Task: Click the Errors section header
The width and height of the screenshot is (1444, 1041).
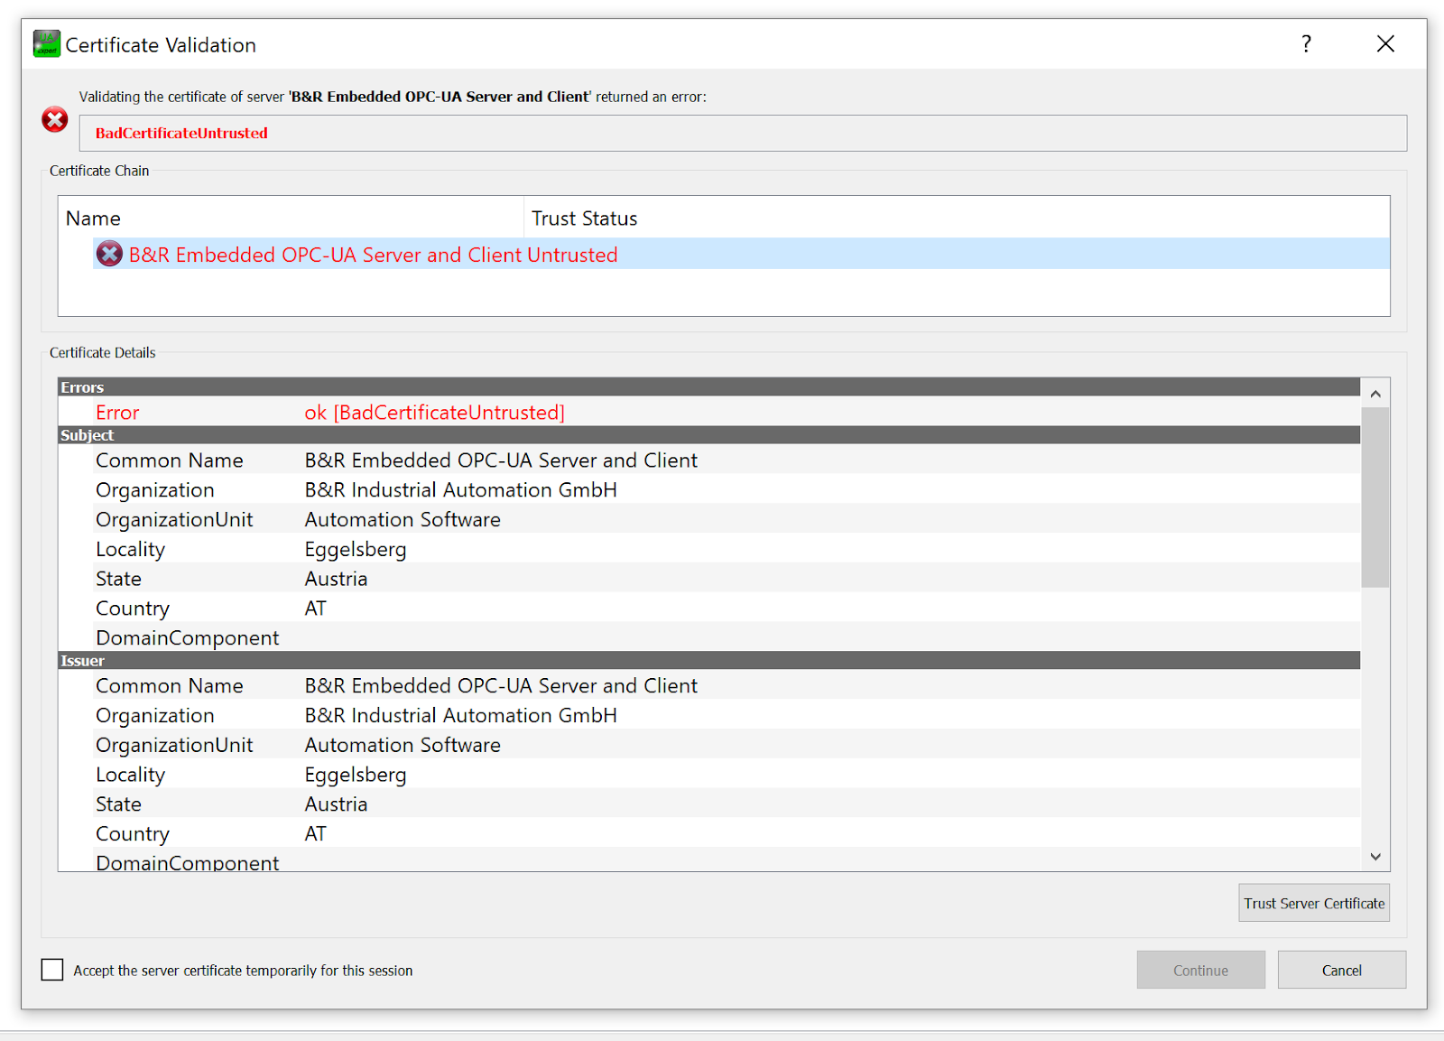Action: click(x=709, y=387)
